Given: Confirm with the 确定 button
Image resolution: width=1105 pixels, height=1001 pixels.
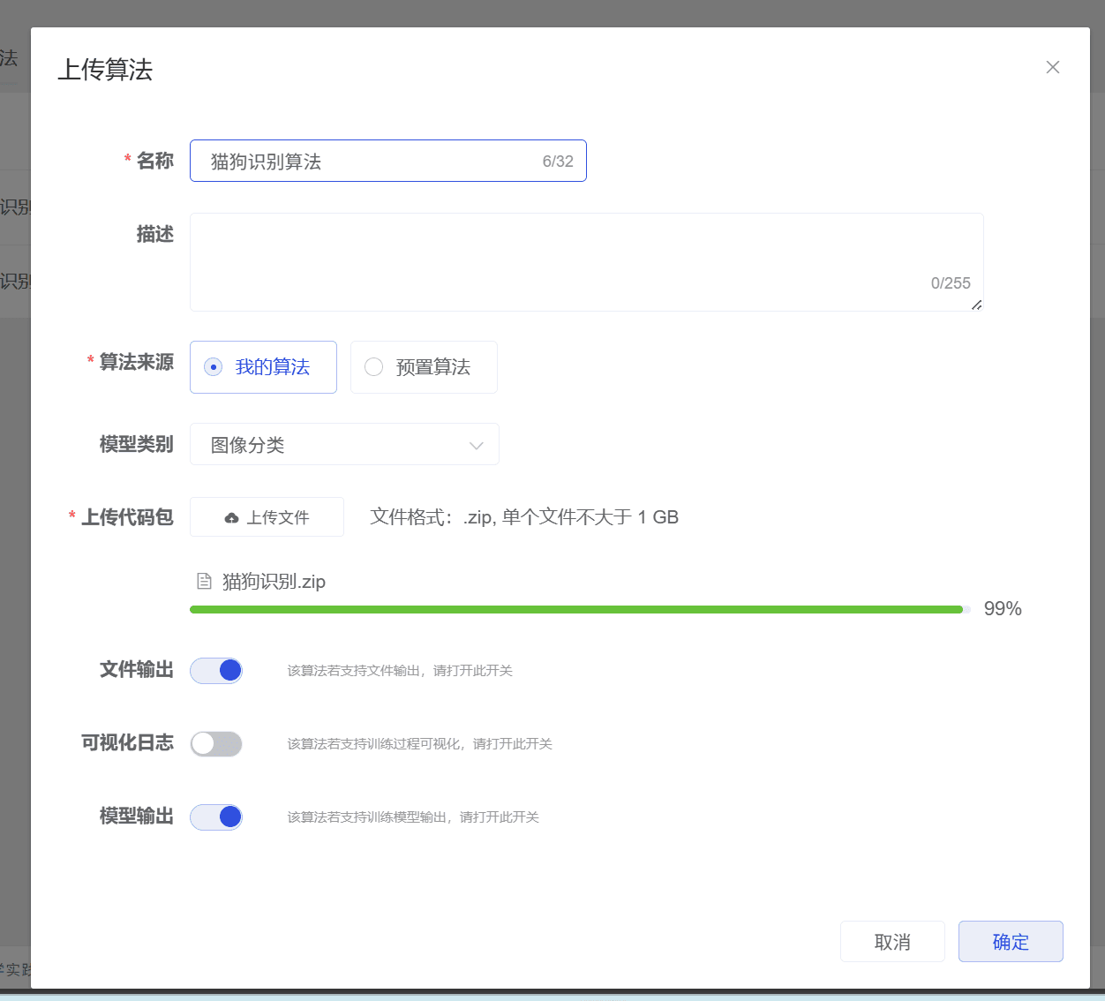Looking at the screenshot, I should click(x=1011, y=942).
